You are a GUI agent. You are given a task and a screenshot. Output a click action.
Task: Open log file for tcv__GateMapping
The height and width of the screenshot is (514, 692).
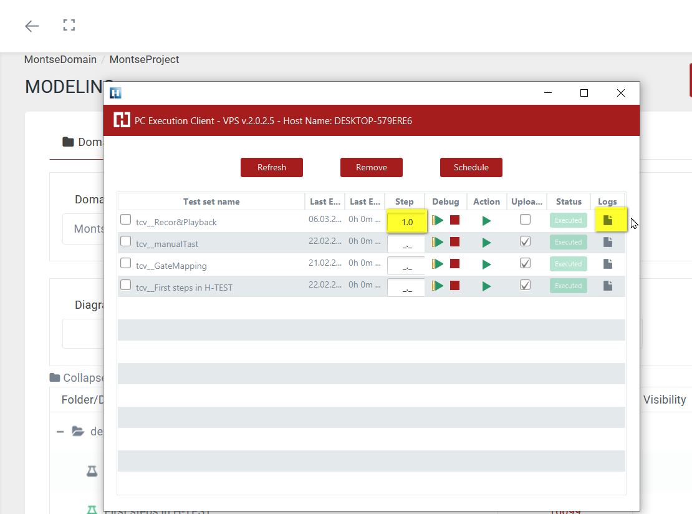pyautogui.click(x=608, y=264)
